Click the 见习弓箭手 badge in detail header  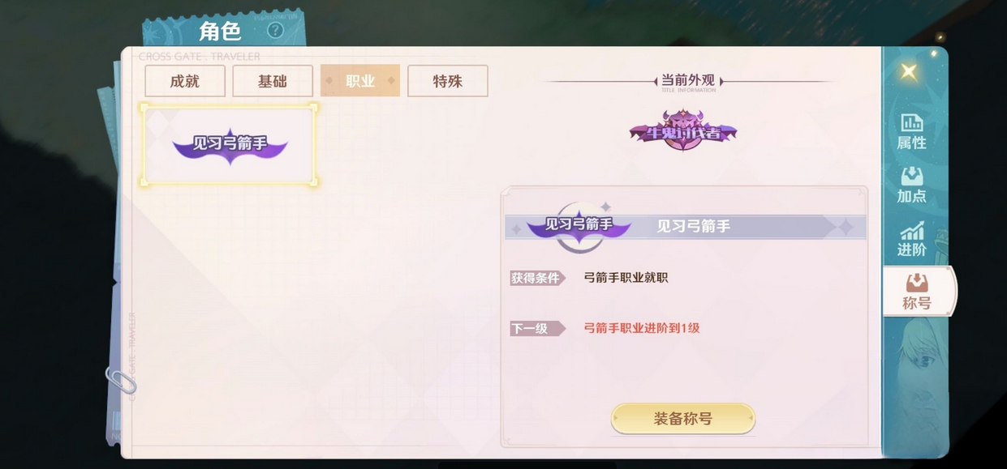(579, 224)
